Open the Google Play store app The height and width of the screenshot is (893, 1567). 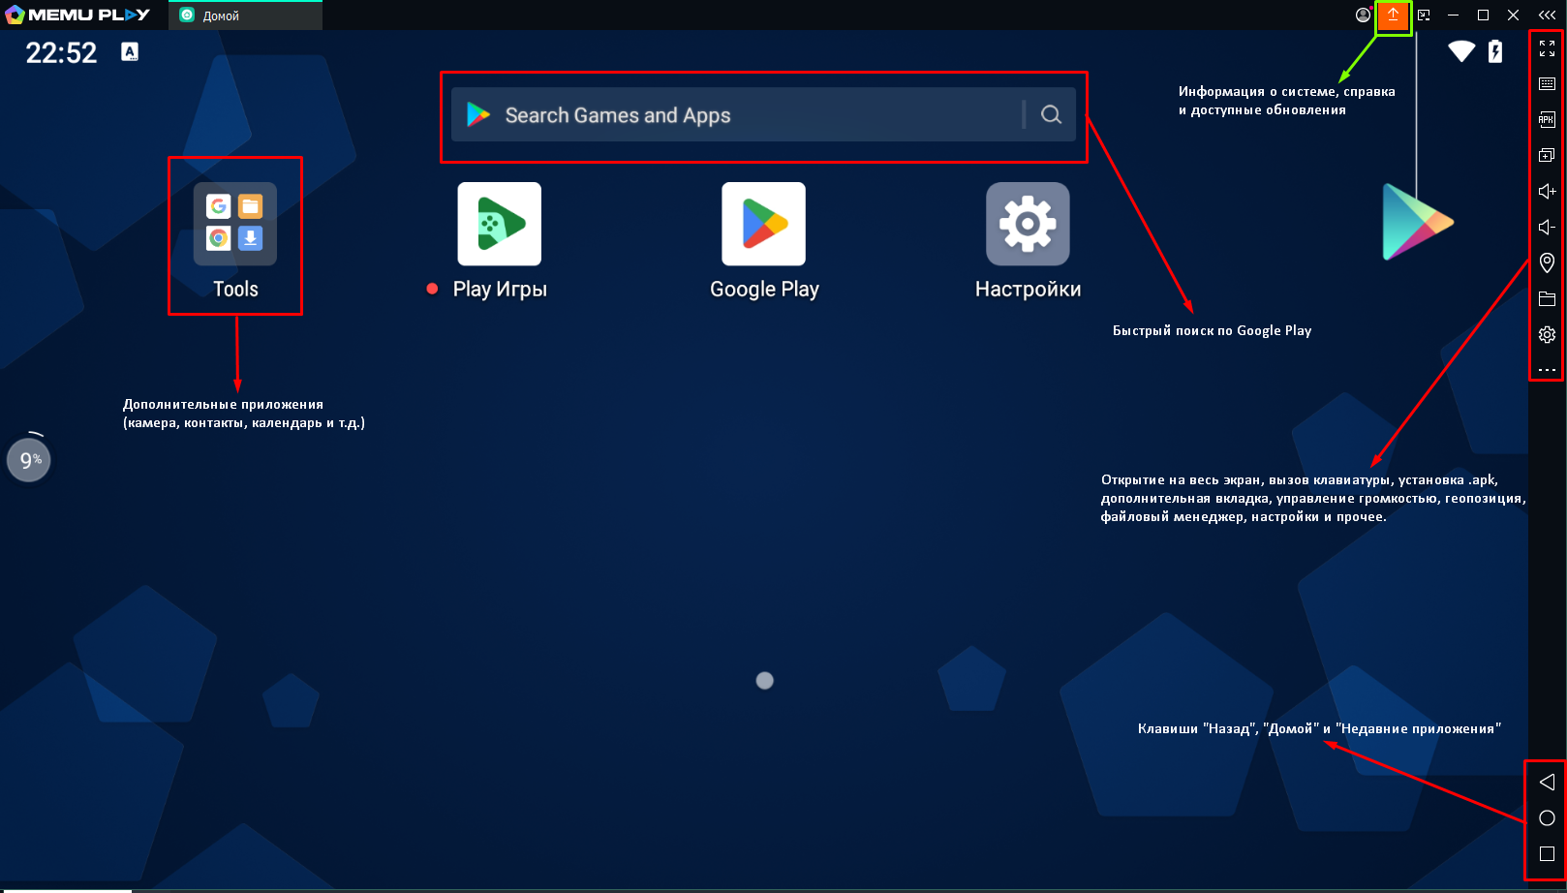[763, 225]
